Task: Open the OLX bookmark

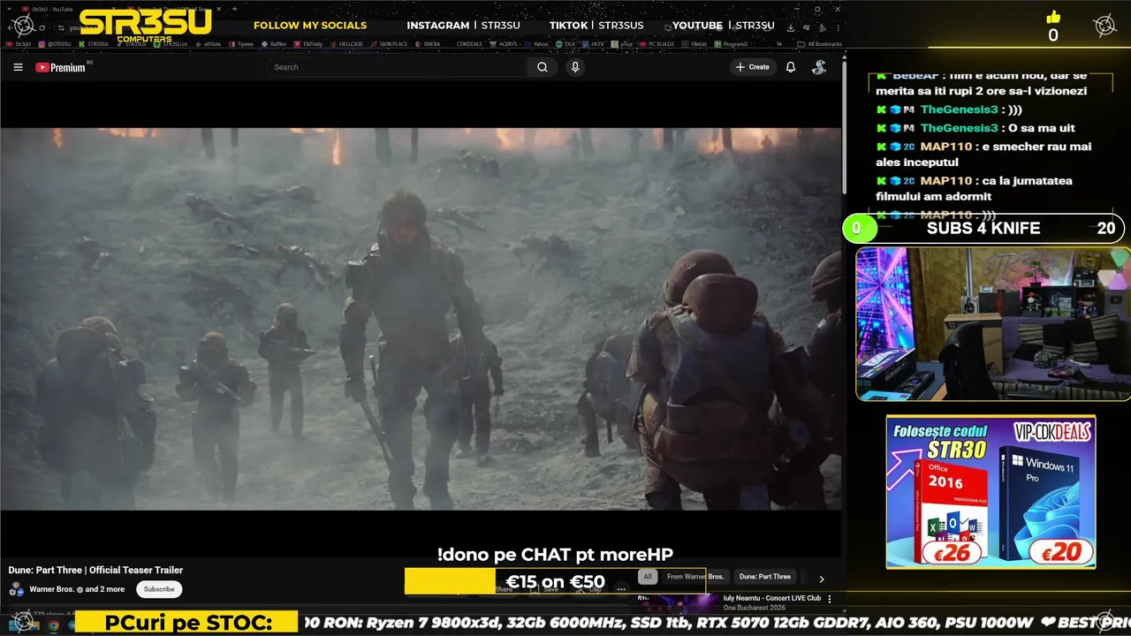Action: click(x=565, y=44)
